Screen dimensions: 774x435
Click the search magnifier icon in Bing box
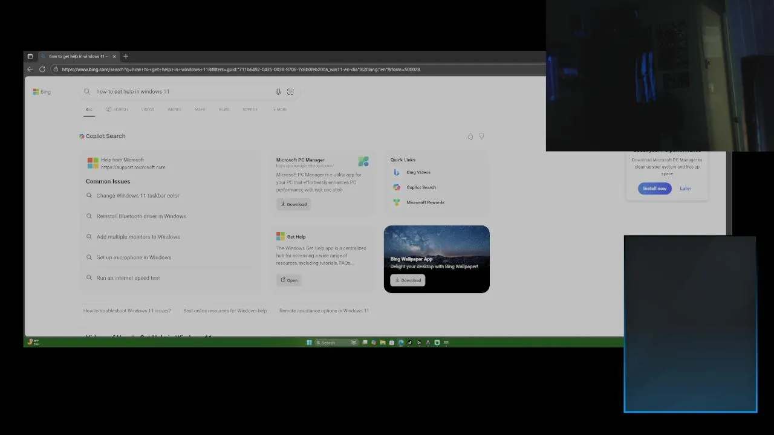[87, 92]
